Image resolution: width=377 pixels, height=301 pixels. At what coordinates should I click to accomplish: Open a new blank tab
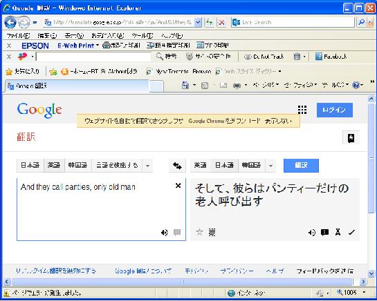pyautogui.click(x=156, y=87)
